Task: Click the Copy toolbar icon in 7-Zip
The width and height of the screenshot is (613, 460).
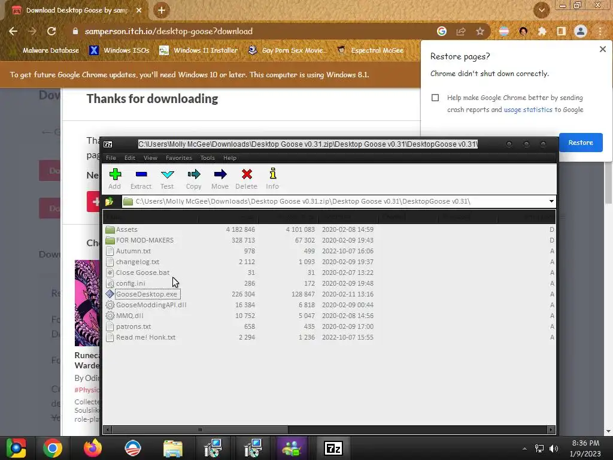Action: [193, 178]
